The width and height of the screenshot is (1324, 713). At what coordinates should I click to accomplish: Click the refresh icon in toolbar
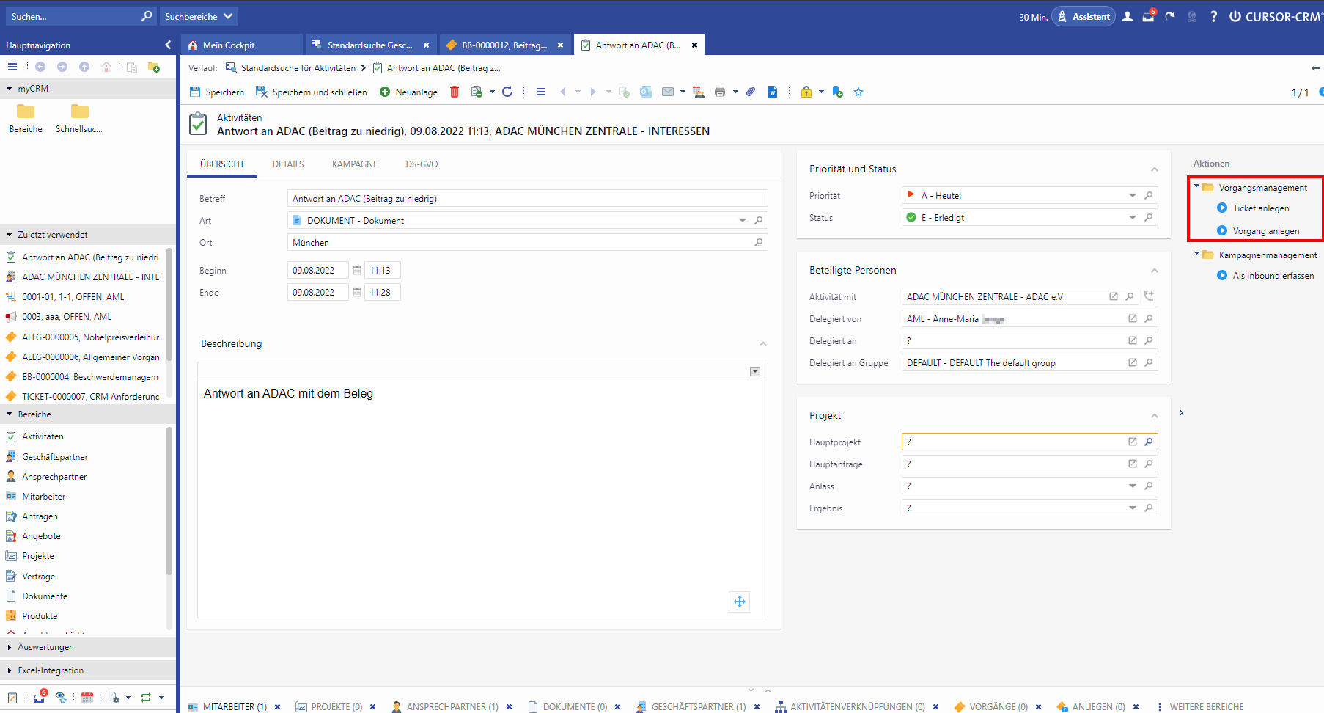click(507, 92)
